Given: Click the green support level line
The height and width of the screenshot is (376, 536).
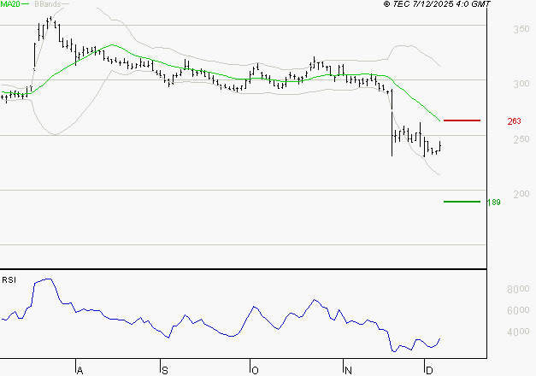Looking at the screenshot, I should [x=462, y=202].
